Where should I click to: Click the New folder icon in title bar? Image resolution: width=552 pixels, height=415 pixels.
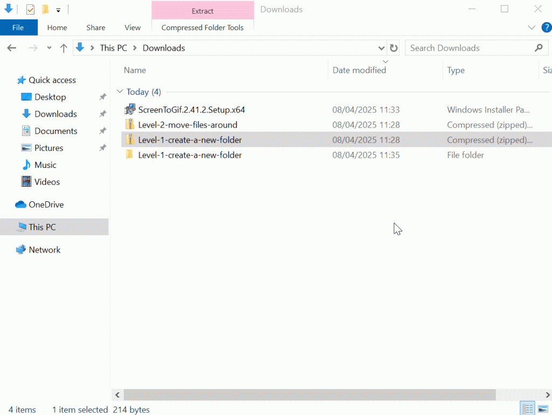[45, 9]
